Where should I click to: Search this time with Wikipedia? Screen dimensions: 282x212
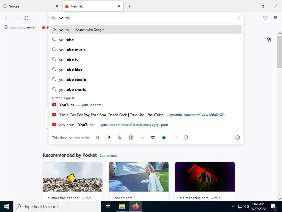click(153, 137)
